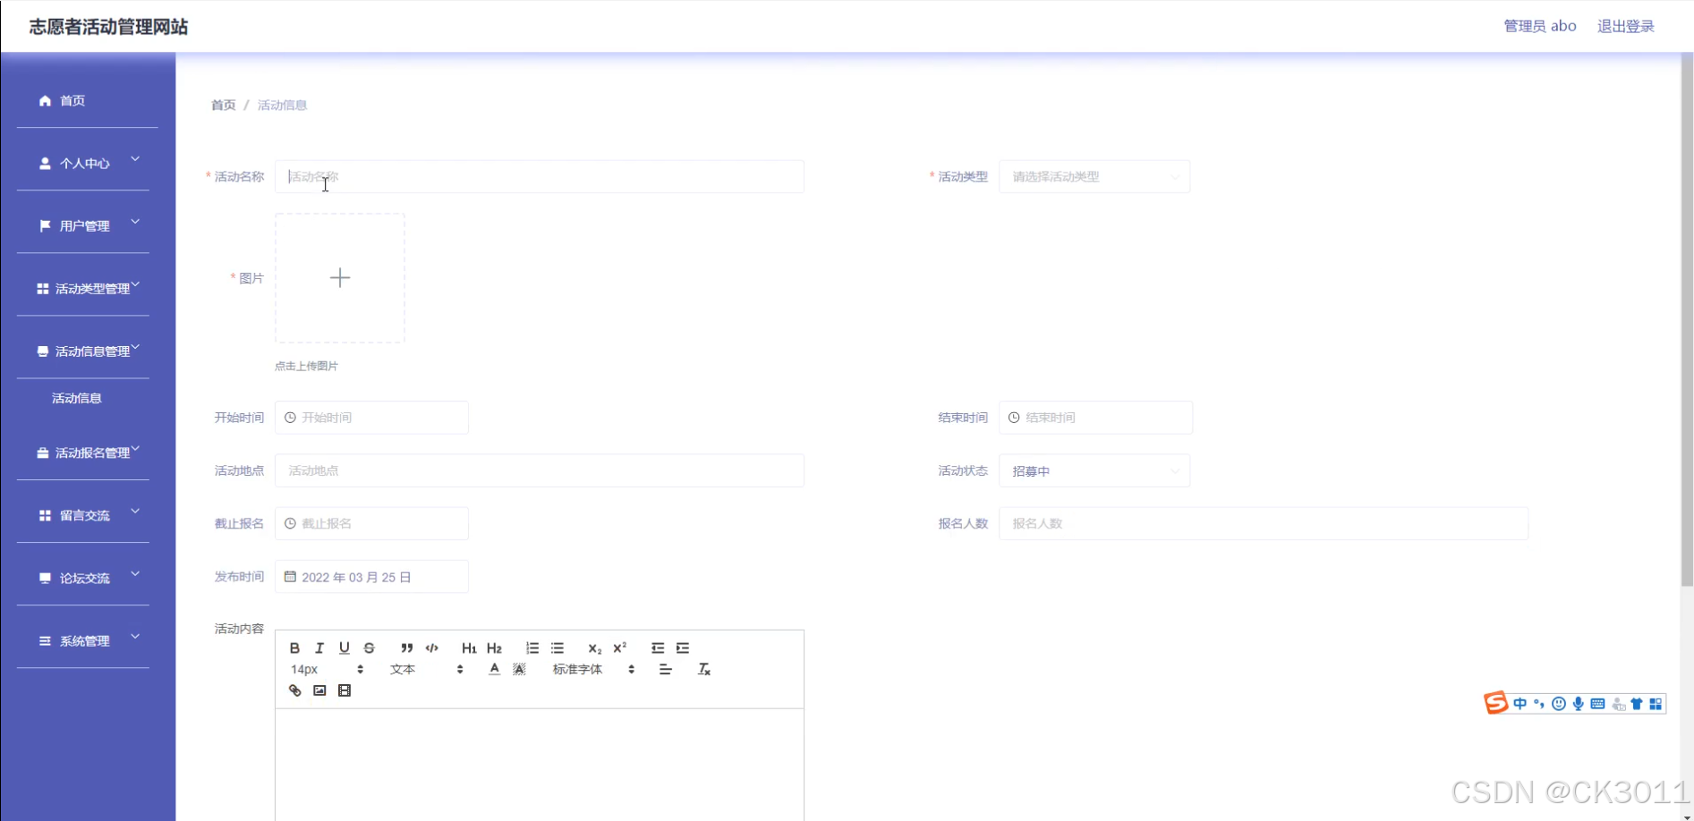The image size is (1694, 821).
Task: Create a bulleted list
Action: click(558, 648)
